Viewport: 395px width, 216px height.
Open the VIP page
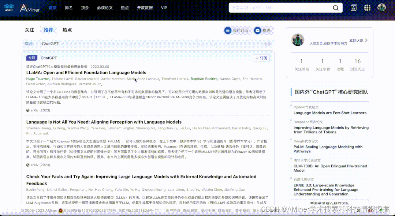(164, 8)
